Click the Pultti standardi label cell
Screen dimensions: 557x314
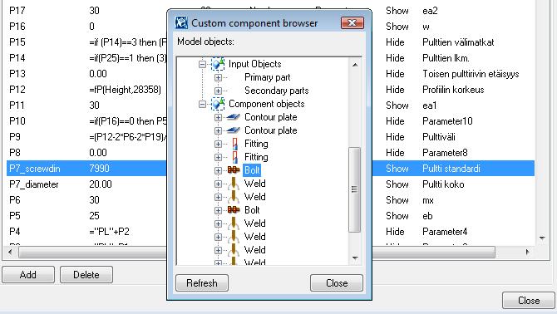(451, 169)
